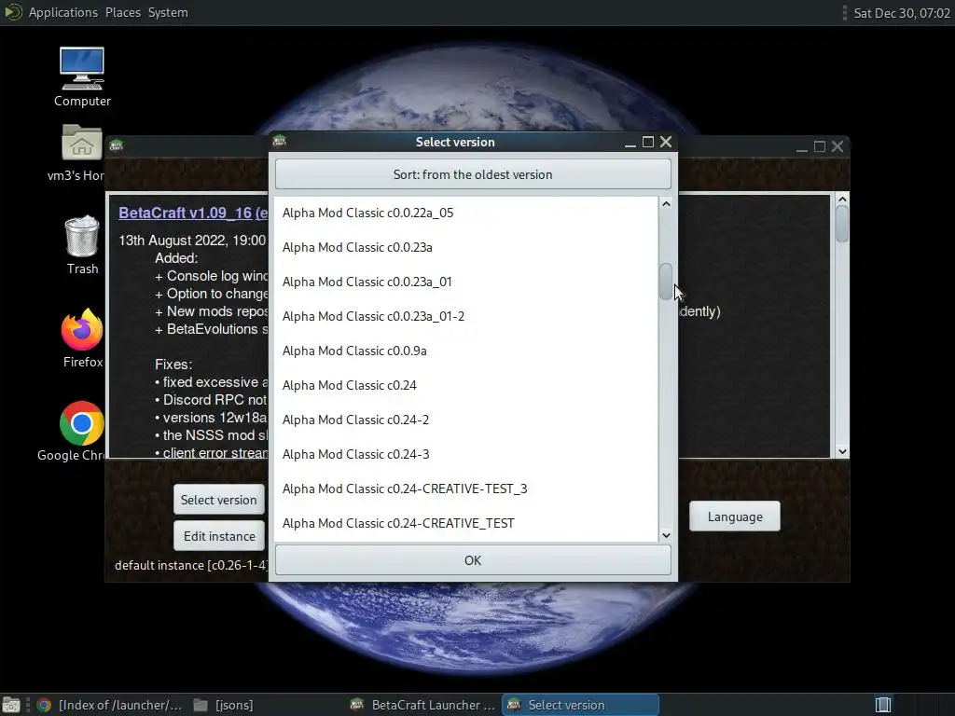
Task: Switch to BetaCraft Launcher taskbar item
Action: (423, 705)
